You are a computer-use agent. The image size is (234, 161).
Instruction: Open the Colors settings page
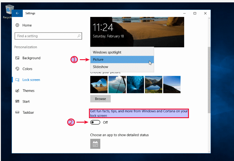tap(27, 69)
